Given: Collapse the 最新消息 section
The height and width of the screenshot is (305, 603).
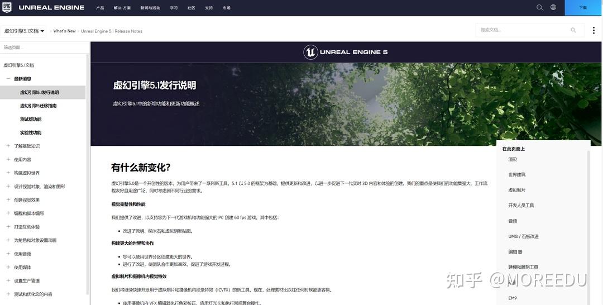Looking at the screenshot, I should click(x=8, y=79).
